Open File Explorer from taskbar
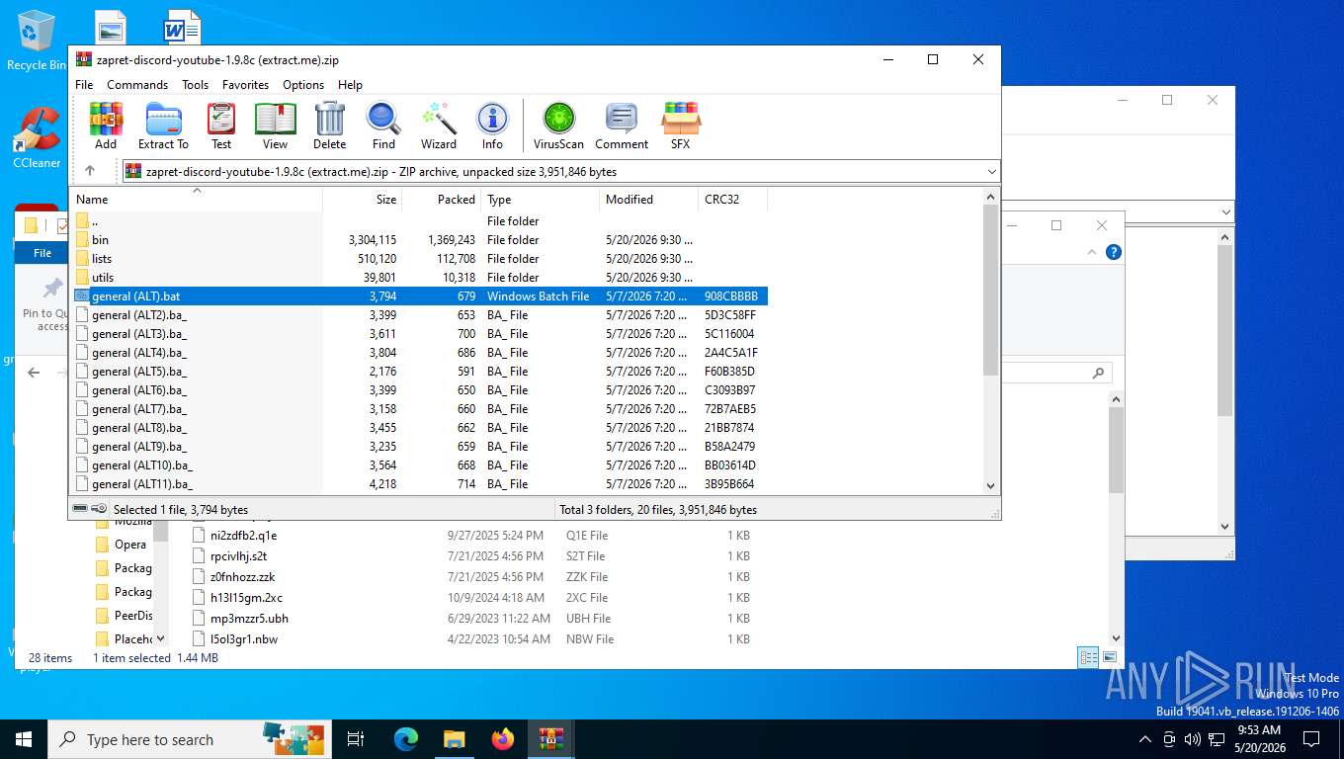Screen dimensions: 1344x759 [454, 739]
